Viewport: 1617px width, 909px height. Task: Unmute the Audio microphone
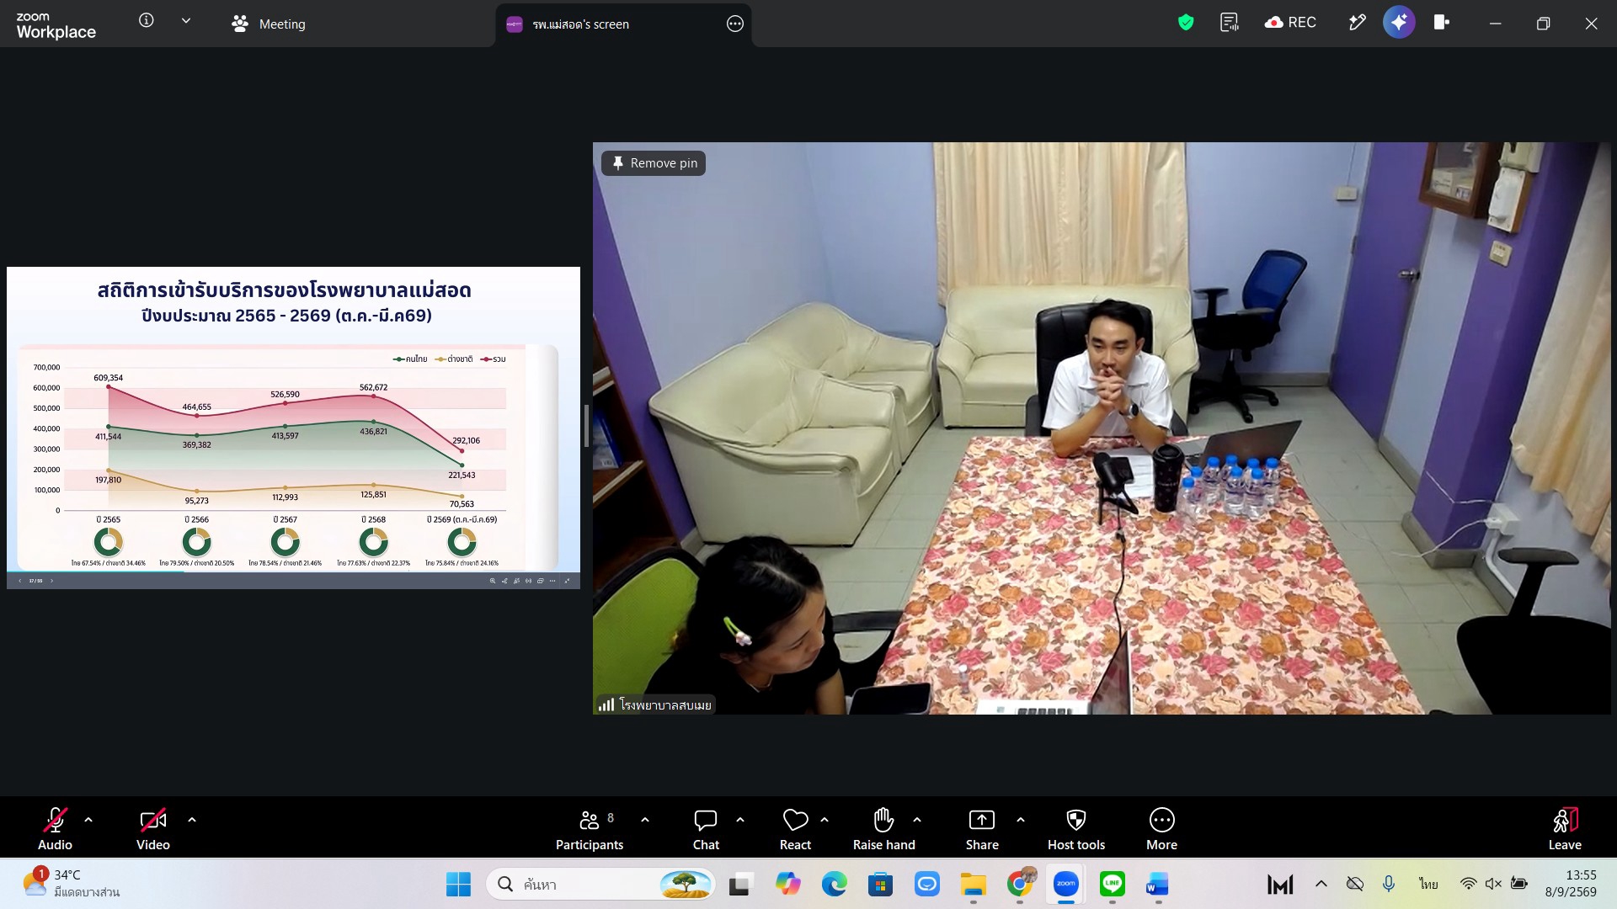(55, 830)
